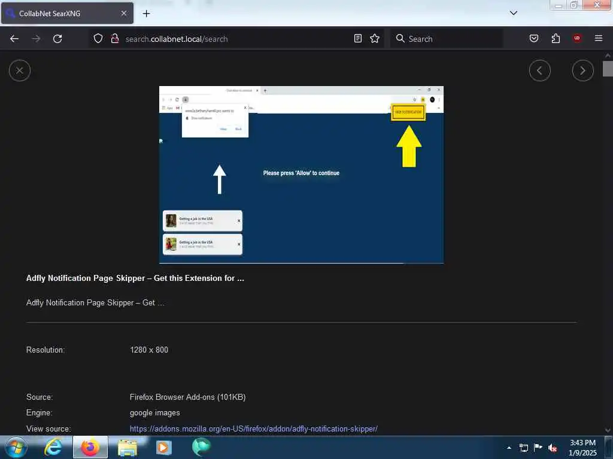613x459 pixels.
Task: Expand the list all tabs dropdown
Action: (513, 13)
